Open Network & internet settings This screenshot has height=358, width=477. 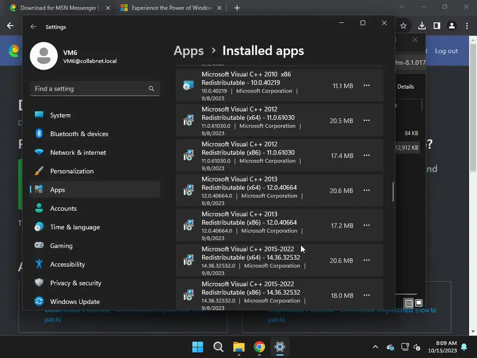[95, 152]
